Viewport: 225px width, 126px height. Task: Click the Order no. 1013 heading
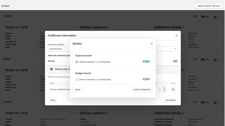17,113
